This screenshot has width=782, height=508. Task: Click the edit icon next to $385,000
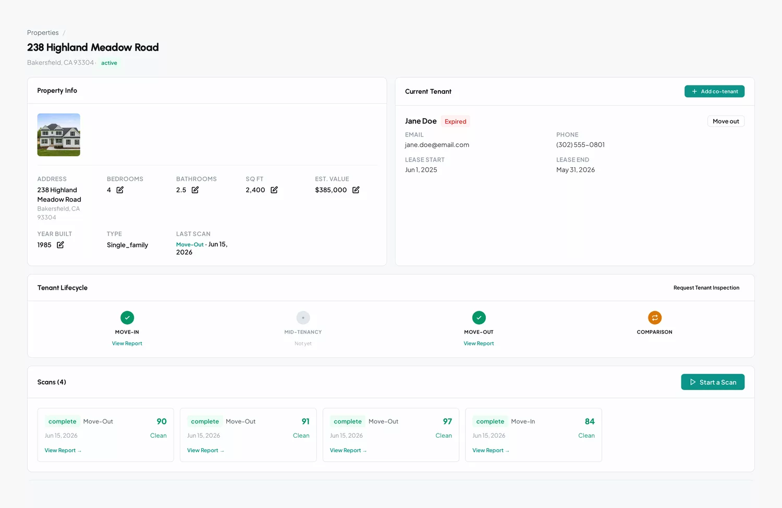(356, 190)
